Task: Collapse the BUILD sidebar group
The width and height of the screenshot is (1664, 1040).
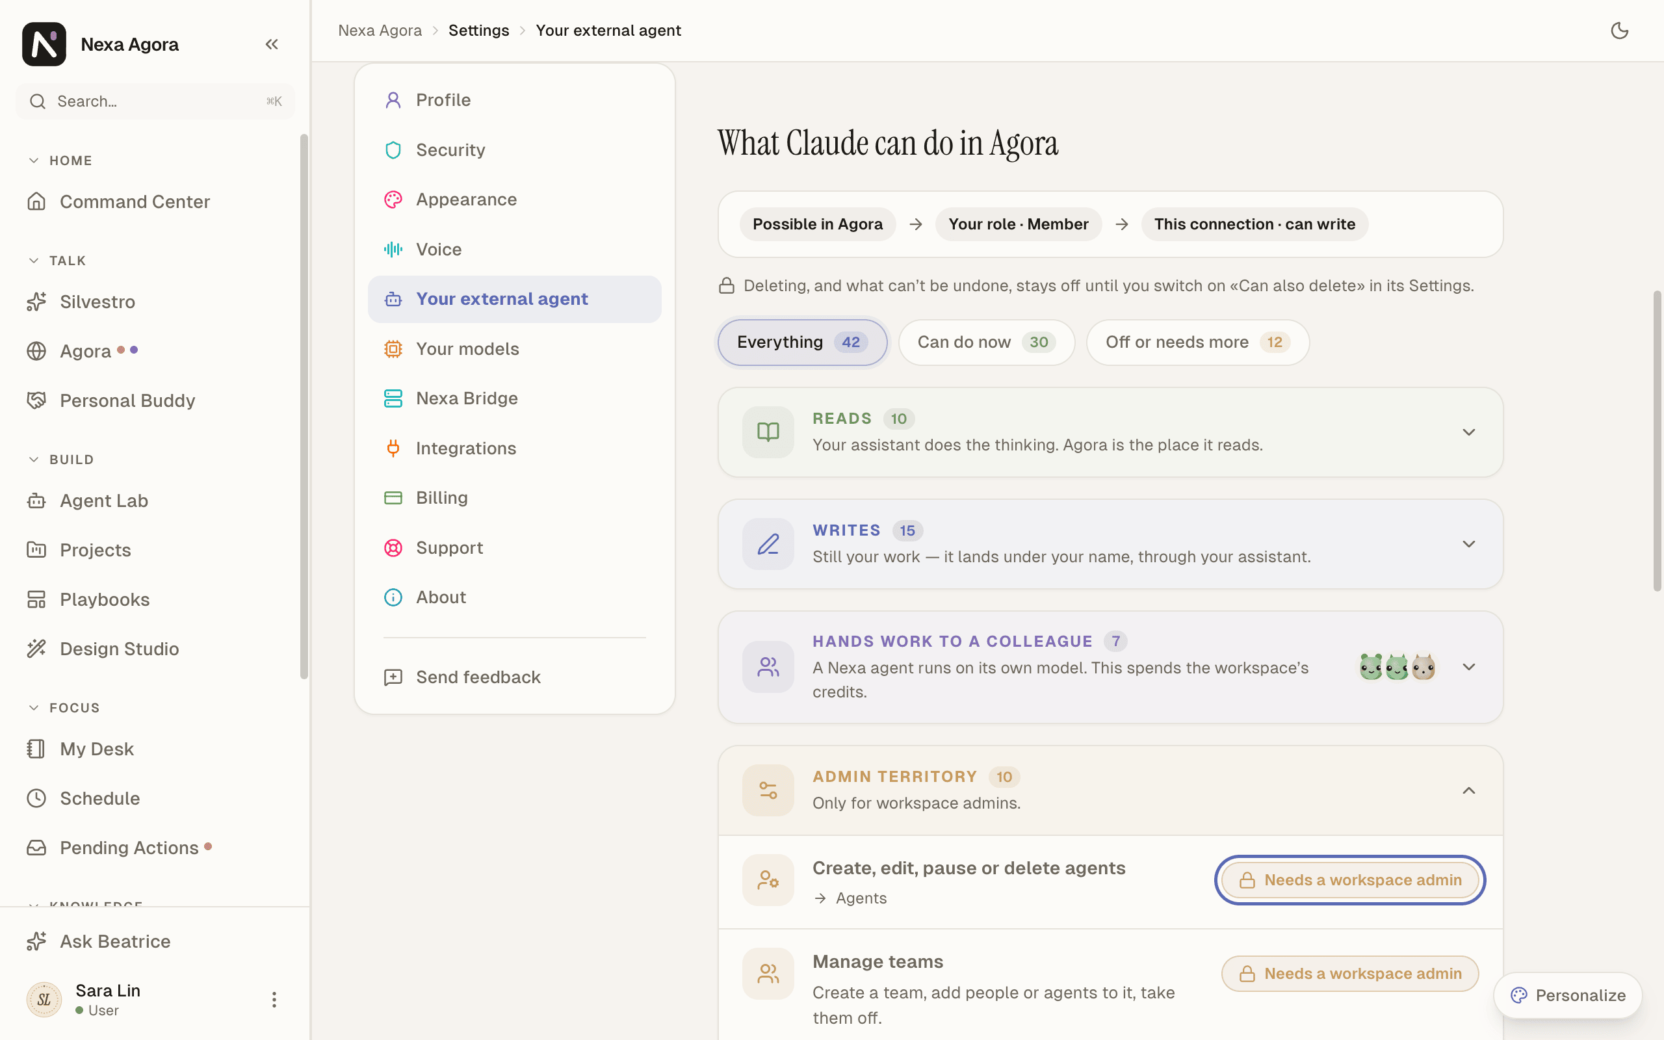Action: pyautogui.click(x=61, y=460)
